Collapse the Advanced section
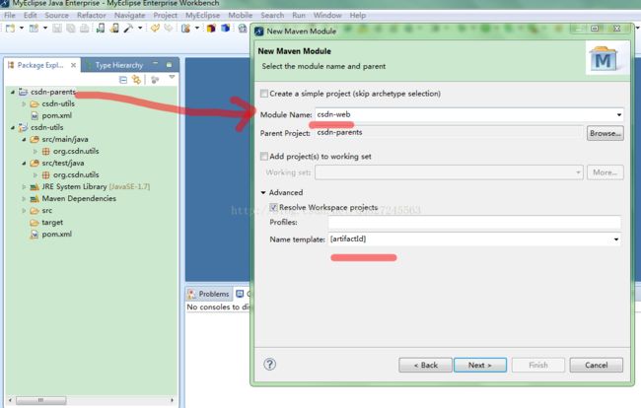This screenshot has height=408, width=641. pos(263,192)
